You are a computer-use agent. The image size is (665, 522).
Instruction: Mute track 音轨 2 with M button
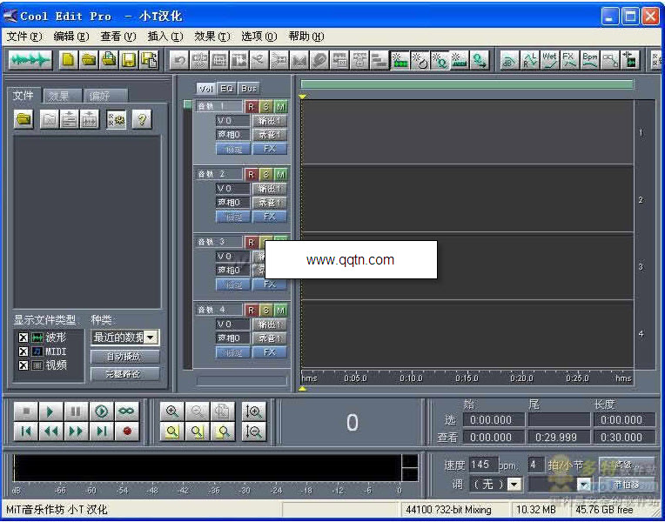coord(280,174)
